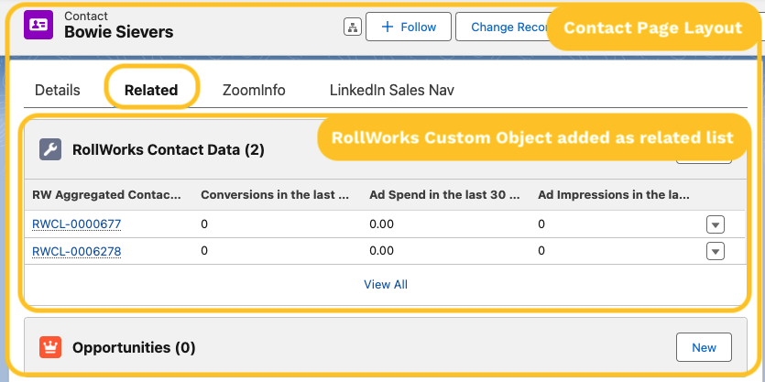Switch to the Details tab

pos(57,90)
